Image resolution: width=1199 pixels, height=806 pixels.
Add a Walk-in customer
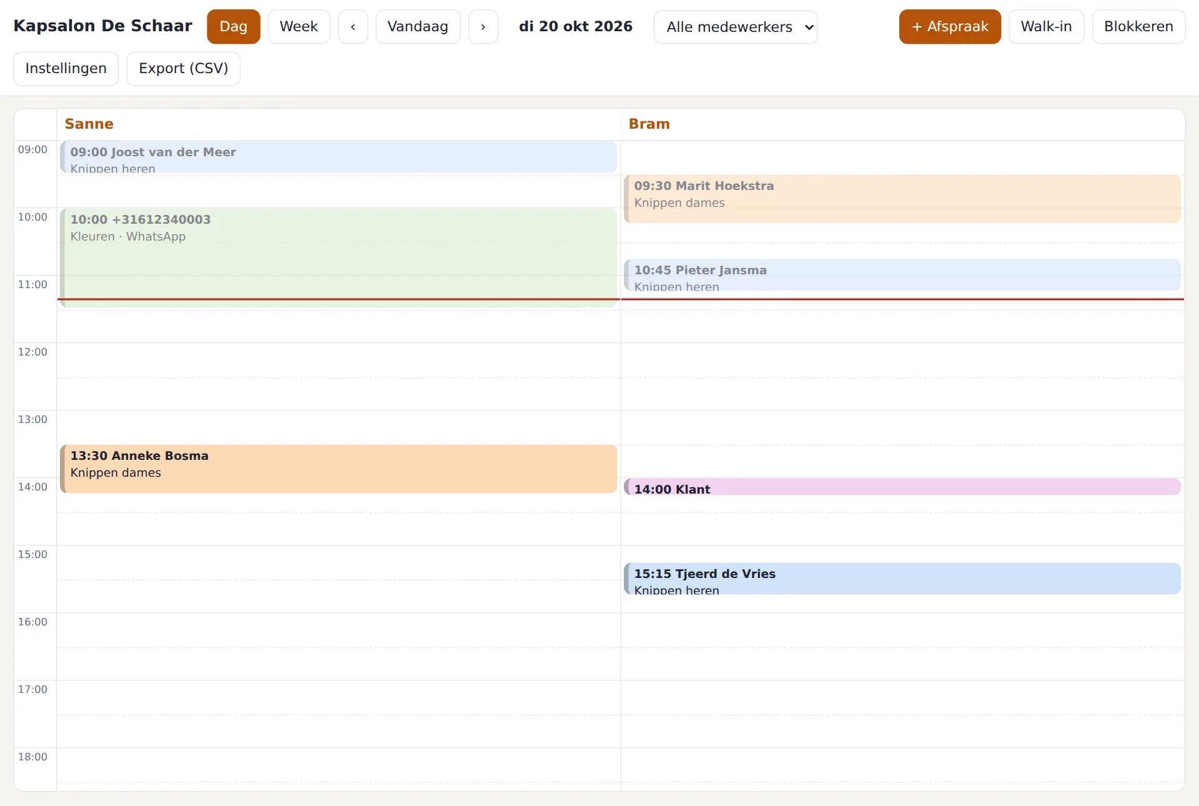click(x=1047, y=27)
